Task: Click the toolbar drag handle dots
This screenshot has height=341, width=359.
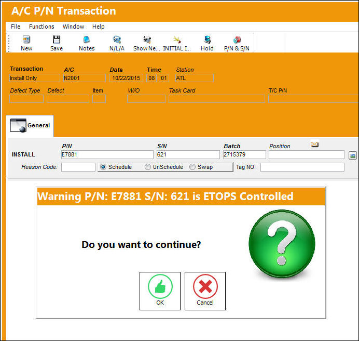Action: pos(9,43)
